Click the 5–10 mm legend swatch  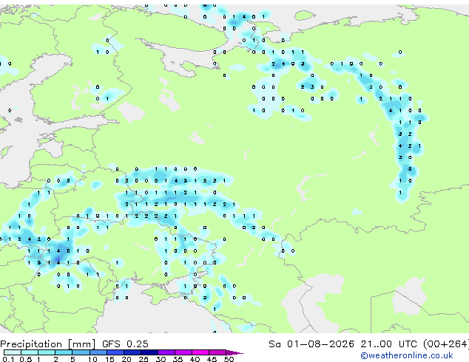coord(81,352)
